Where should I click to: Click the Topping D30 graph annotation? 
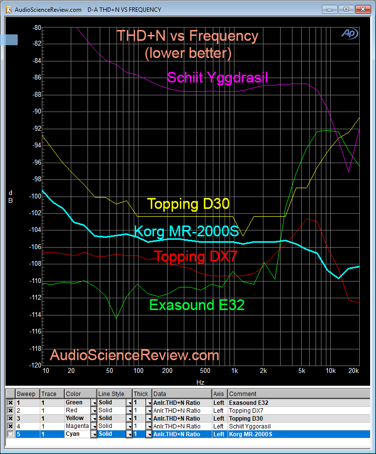tap(188, 204)
